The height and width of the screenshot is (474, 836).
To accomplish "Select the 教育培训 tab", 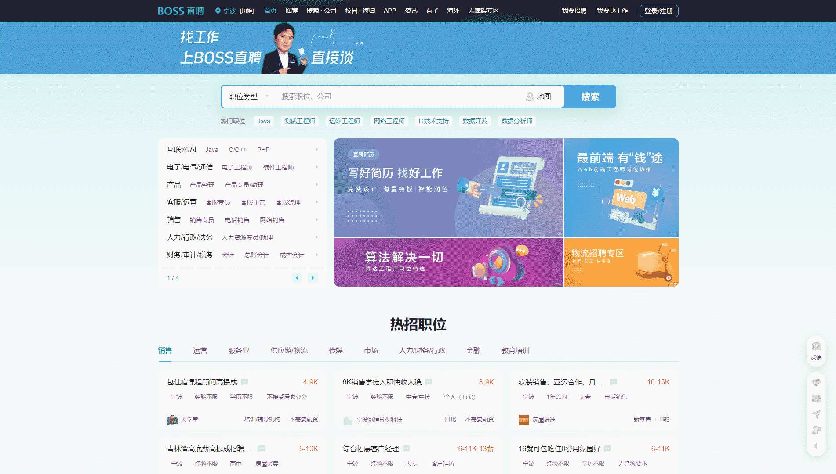I will 516,350.
